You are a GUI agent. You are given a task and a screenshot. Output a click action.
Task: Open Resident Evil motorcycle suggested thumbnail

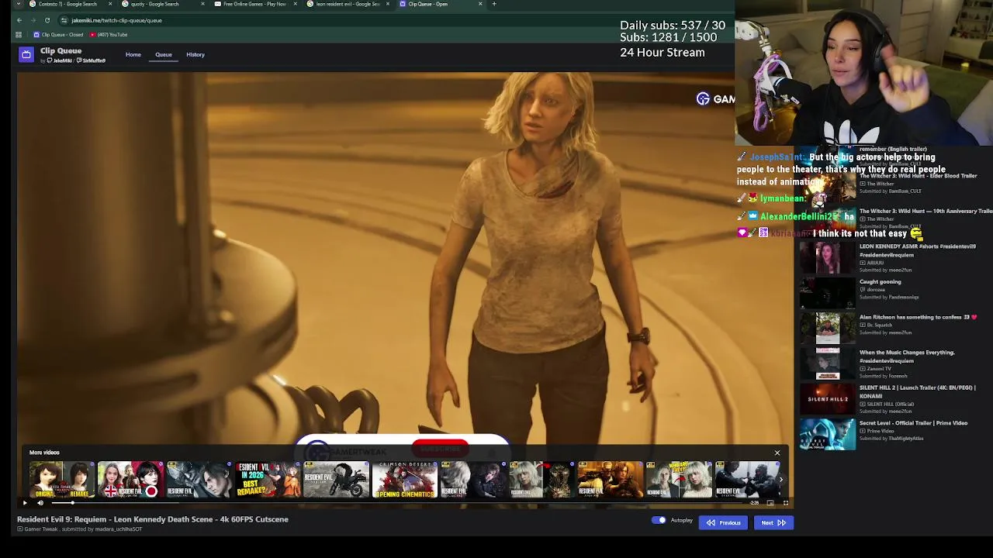click(336, 480)
